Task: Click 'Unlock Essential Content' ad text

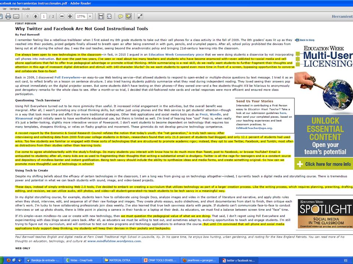Action: point(325,129)
